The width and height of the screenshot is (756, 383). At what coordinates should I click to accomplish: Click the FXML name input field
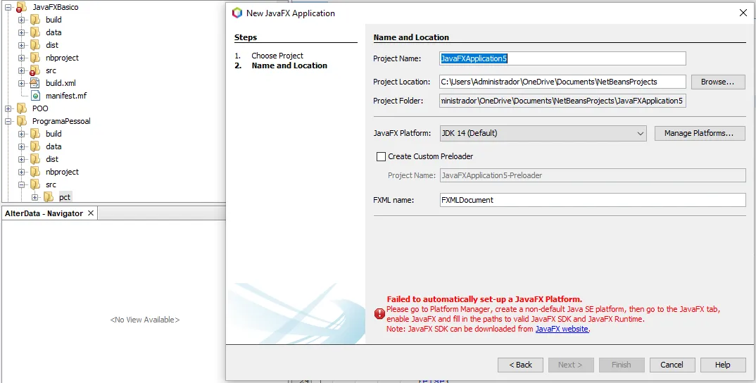[593, 200]
